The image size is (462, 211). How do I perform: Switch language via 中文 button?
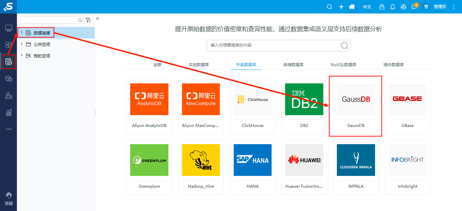[367, 7]
